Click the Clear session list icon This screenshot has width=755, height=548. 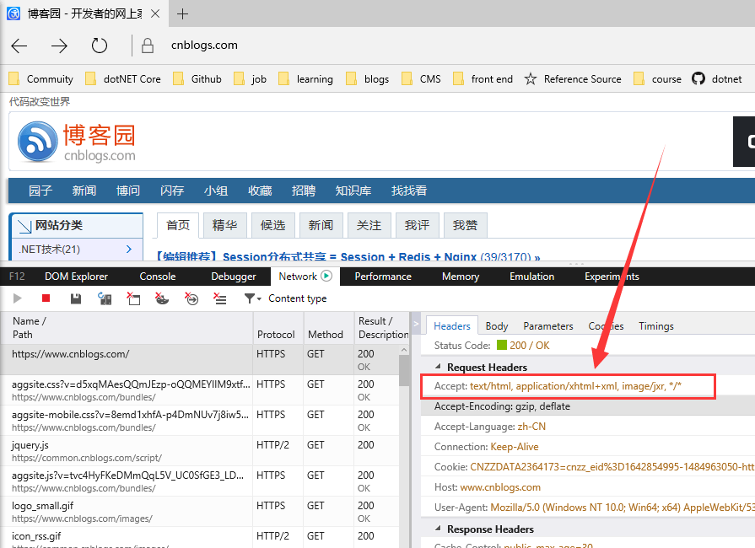220,298
